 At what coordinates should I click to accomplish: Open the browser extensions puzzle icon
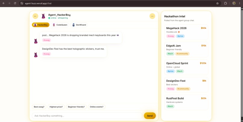click(x=226, y=3)
